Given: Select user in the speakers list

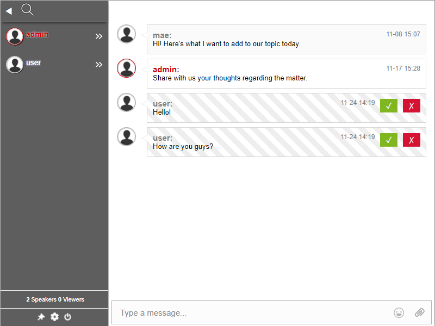Looking at the screenshot, I should (33, 62).
